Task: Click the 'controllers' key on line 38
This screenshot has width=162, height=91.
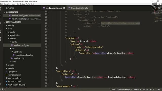Action: [x=63, y=71]
